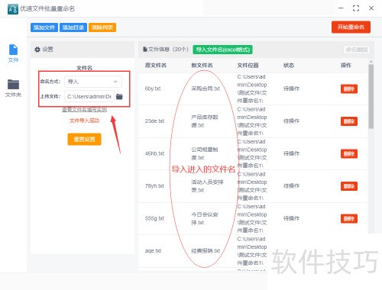Delete the 555g.txt row

349,218
